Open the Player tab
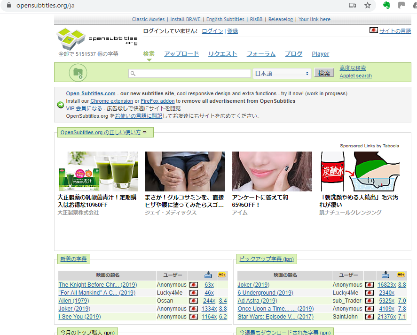 click(321, 53)
